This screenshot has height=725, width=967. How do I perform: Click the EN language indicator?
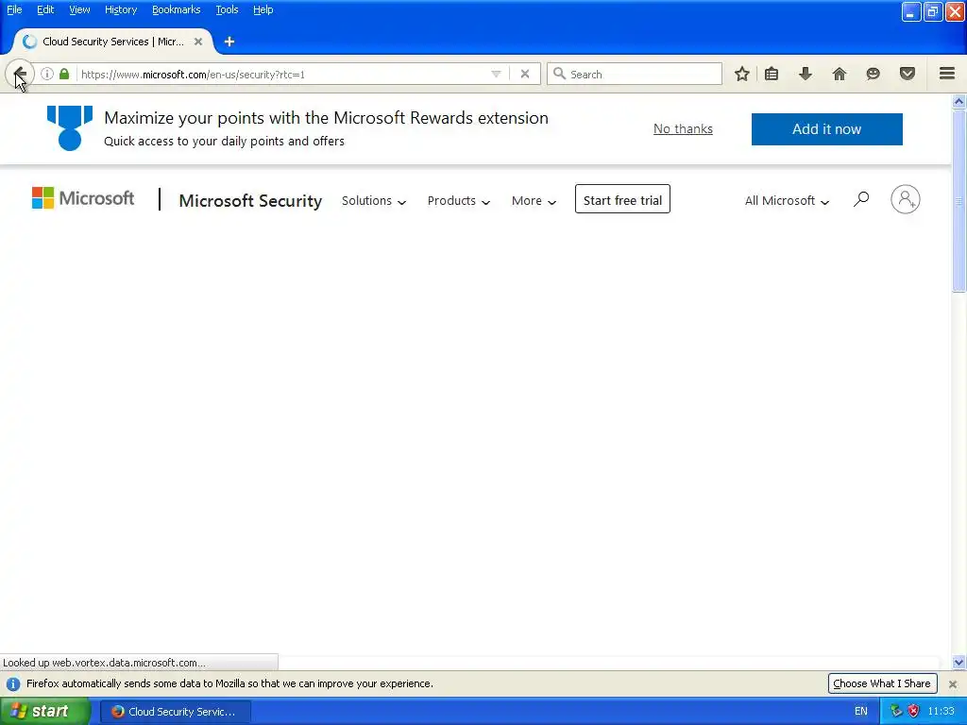click(x=861, y=712)
